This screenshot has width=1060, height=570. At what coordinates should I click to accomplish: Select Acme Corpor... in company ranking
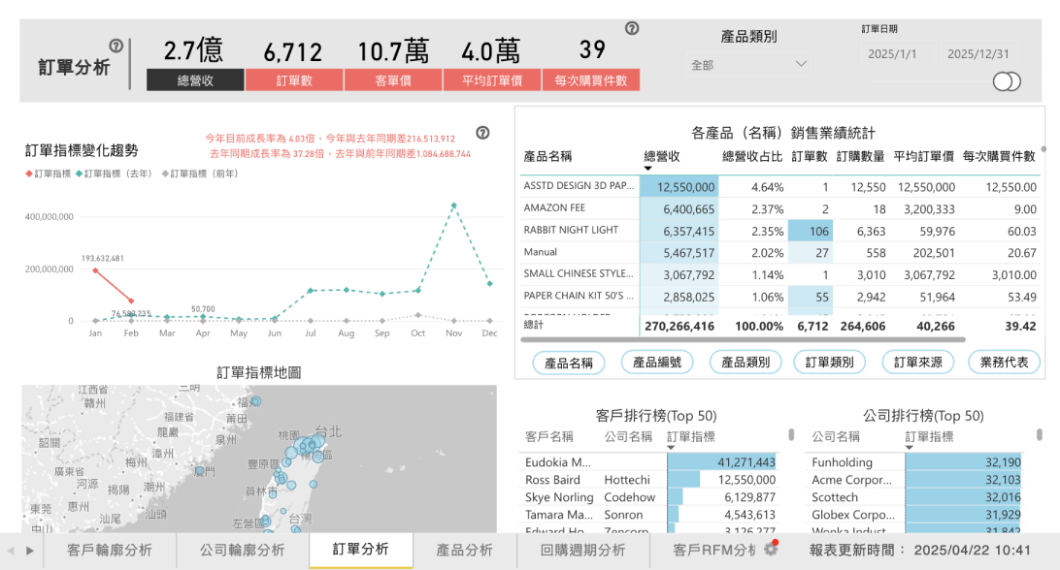click(x=916, y=480)
